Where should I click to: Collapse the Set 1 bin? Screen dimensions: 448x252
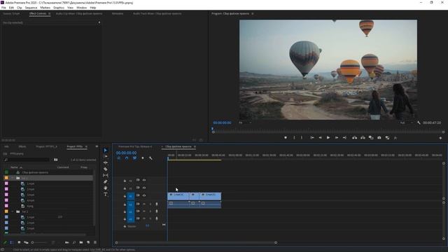13,178
